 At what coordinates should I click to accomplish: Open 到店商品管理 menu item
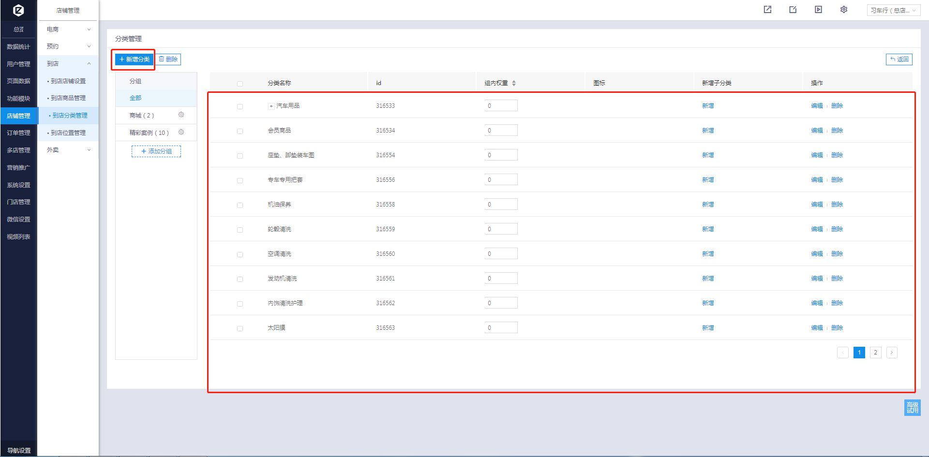pos(68,98)
